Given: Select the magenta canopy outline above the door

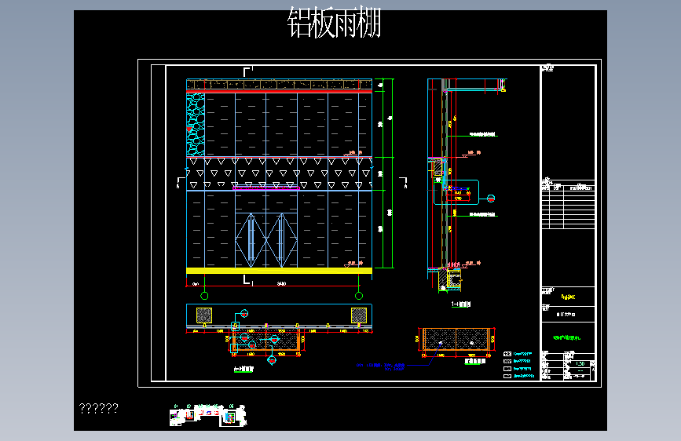Looking at the screenshot, I should [266, 188].
